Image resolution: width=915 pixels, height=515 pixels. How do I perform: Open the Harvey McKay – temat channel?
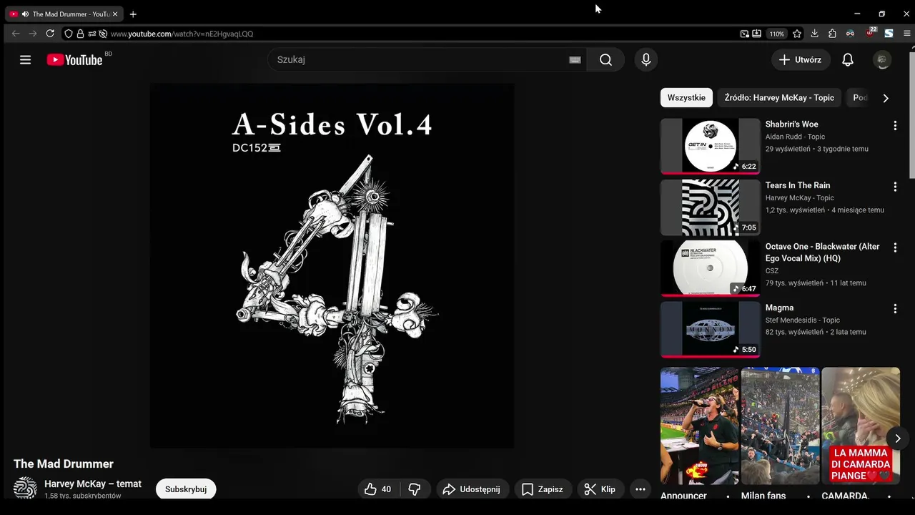(x=93, y=484)
